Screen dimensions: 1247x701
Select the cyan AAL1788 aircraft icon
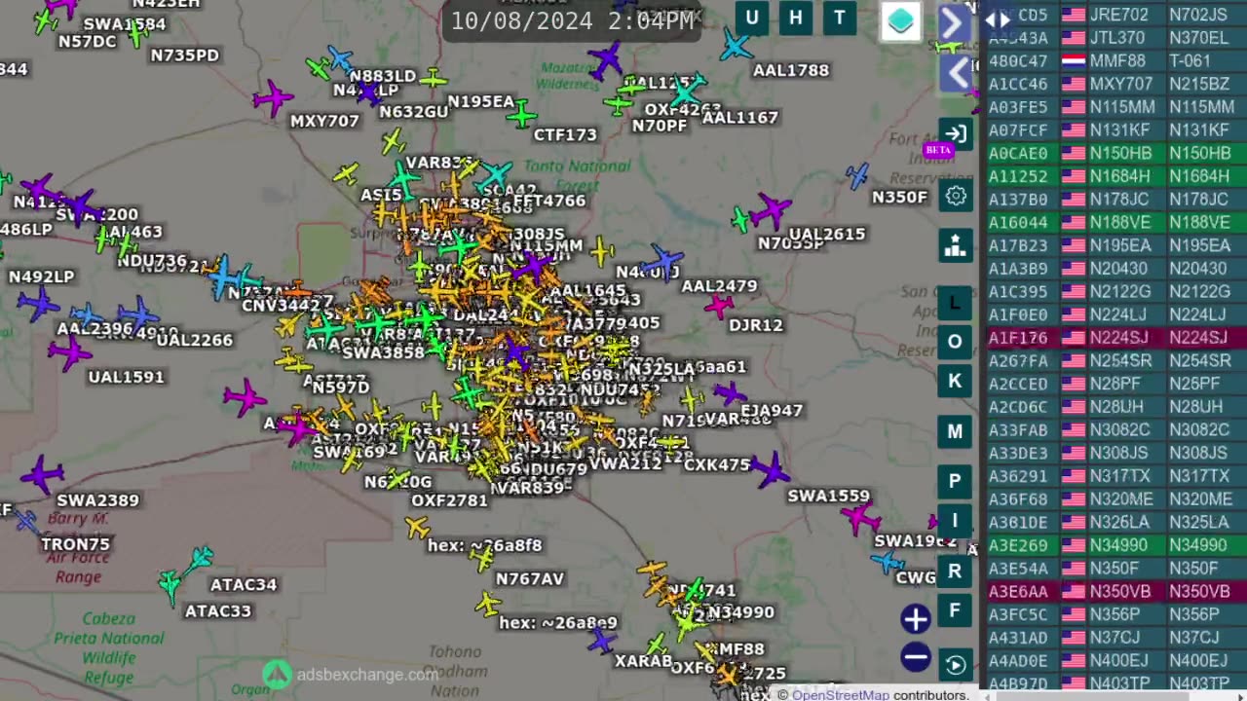pos(737,45)
